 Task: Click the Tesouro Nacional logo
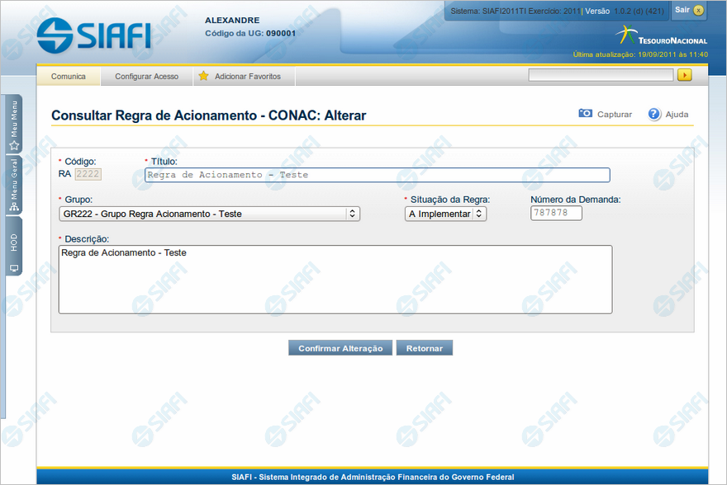661,36
